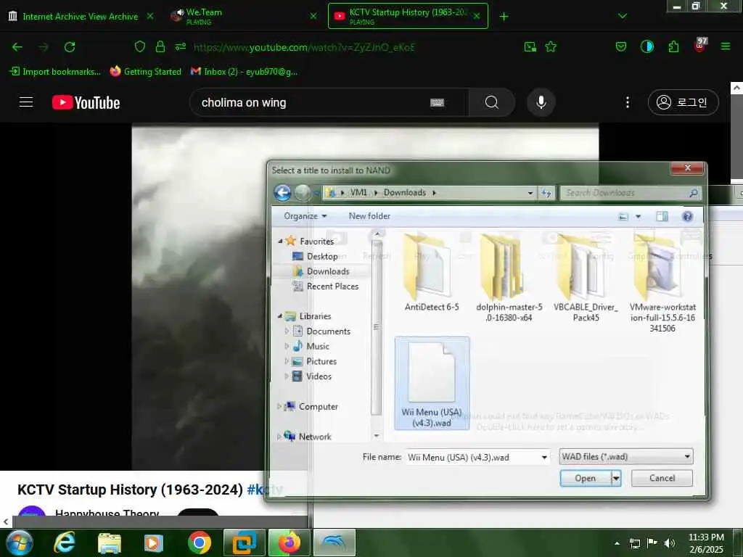Reload the YouTube page
743x557 pixels.
click(x=70, y=47)
